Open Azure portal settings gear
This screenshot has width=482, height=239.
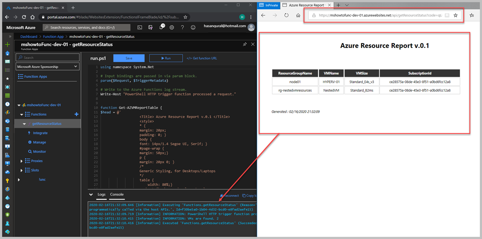click(x=172, y=27)
